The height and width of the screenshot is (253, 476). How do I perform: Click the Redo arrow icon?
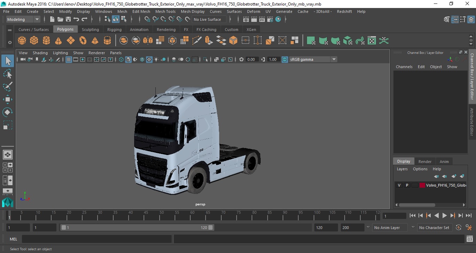tap(84, 19)
